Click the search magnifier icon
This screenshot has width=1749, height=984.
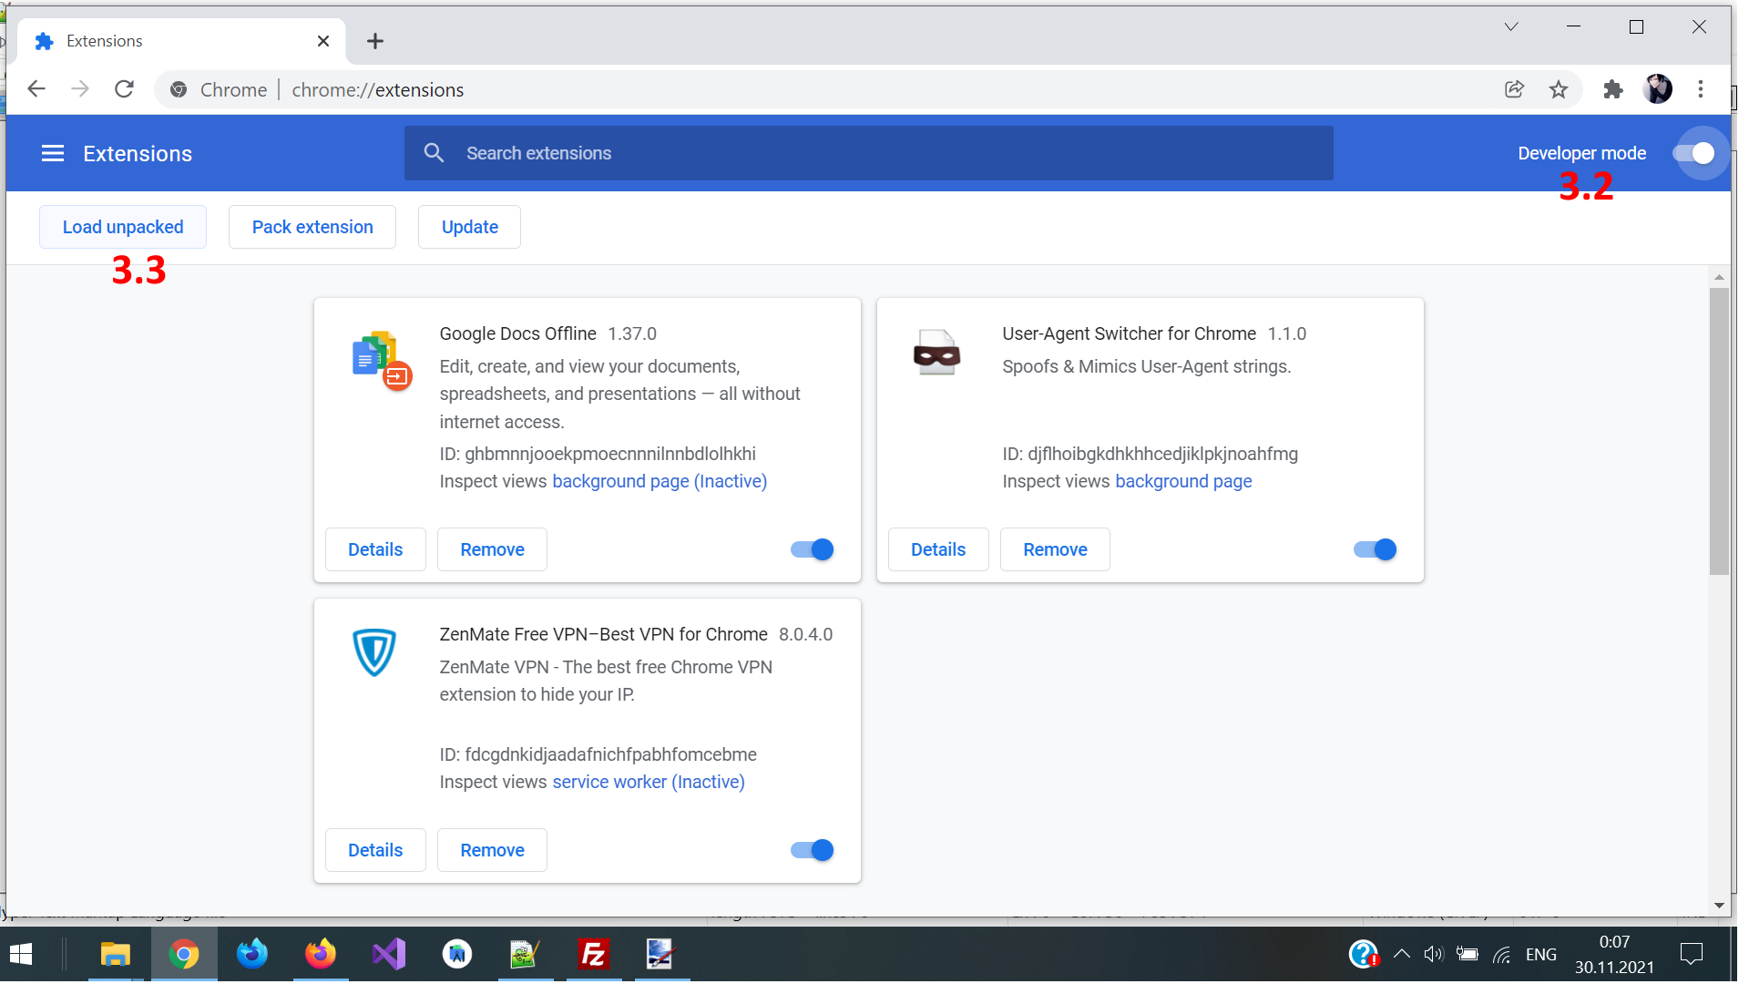point(435,153)
